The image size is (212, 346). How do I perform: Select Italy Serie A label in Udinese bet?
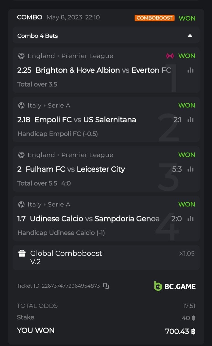click(49, 204)
